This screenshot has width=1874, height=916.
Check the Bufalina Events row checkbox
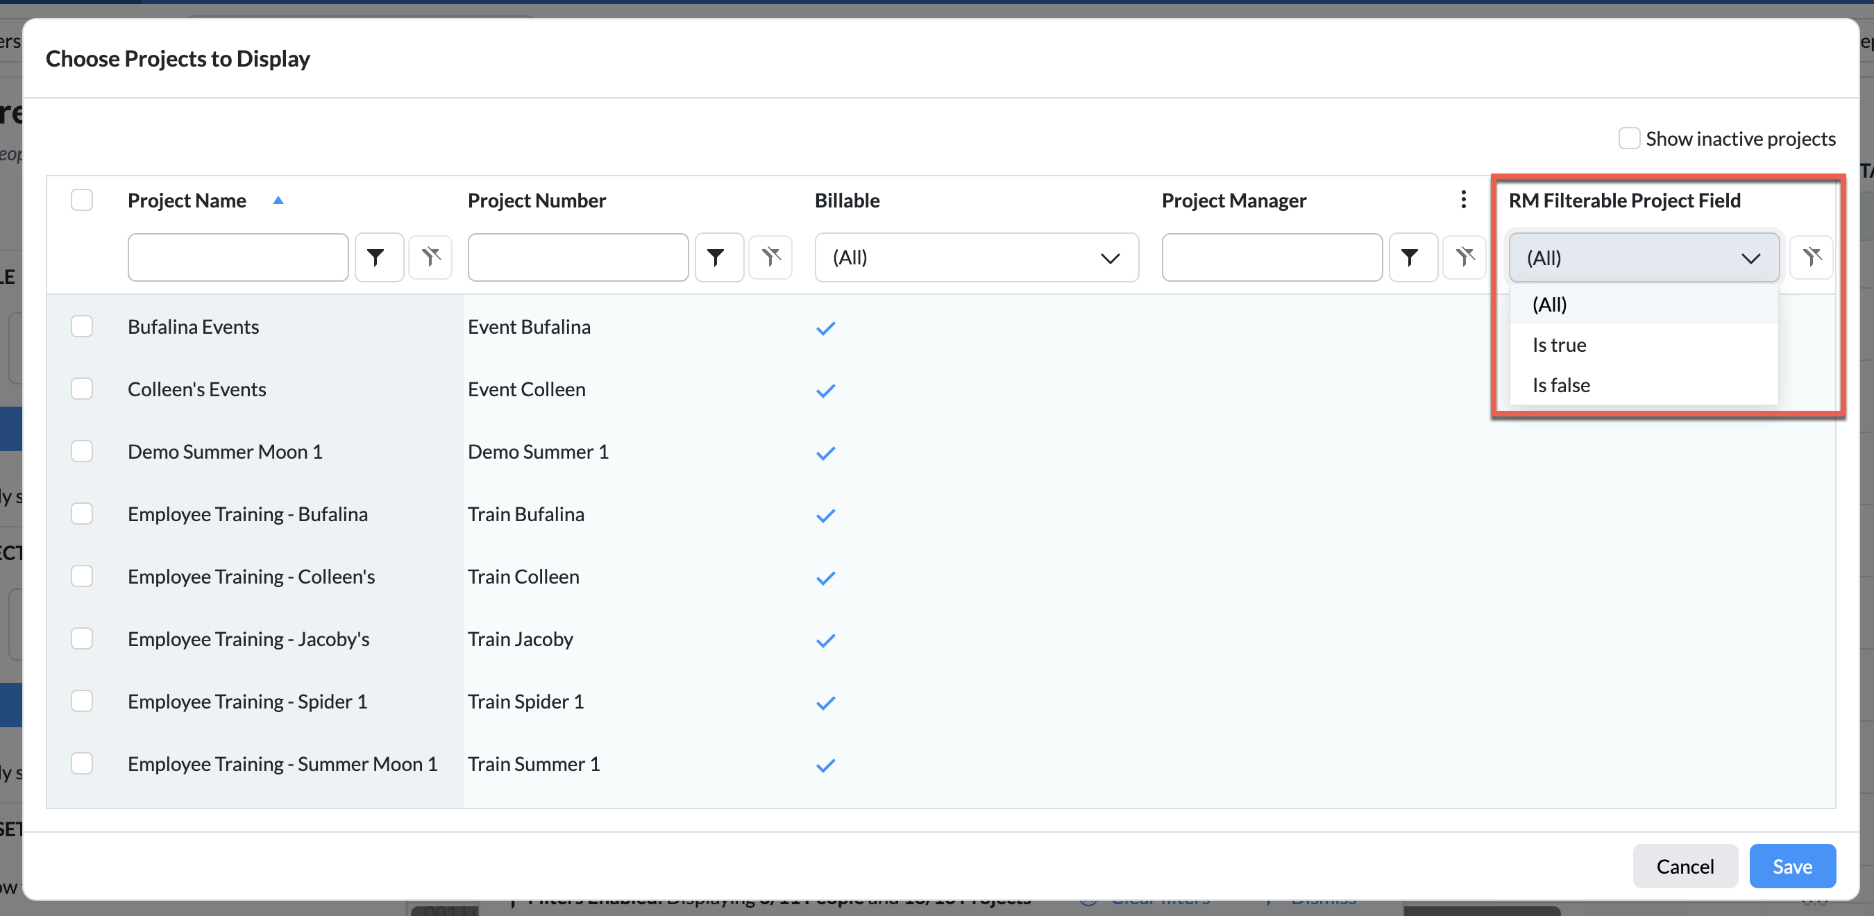82,327
